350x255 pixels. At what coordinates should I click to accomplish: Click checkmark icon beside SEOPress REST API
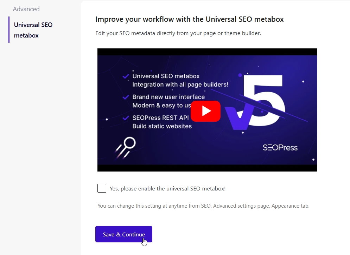(126, 118)
